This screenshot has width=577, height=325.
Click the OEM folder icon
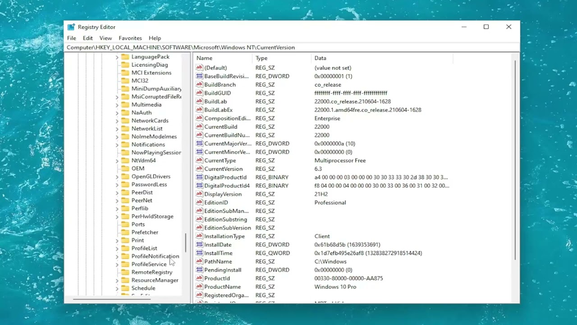[x=125, y=168]
